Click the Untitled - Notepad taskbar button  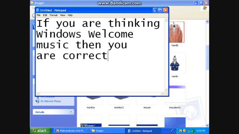click(x=143, y=131)
